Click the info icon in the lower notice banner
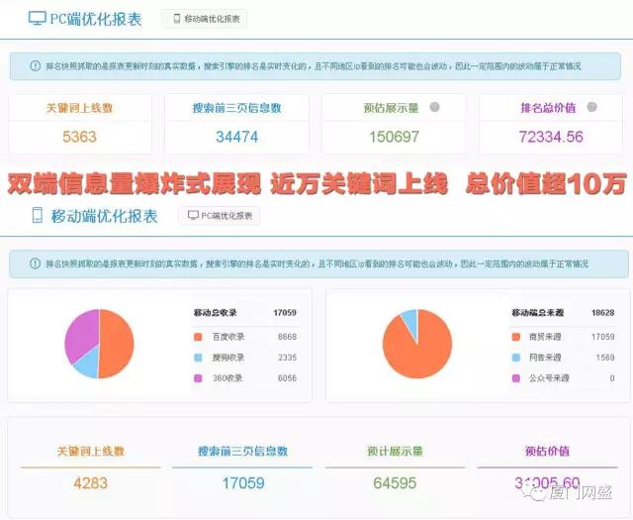Viewport: 633px width, 520px height. pos(23,263)
